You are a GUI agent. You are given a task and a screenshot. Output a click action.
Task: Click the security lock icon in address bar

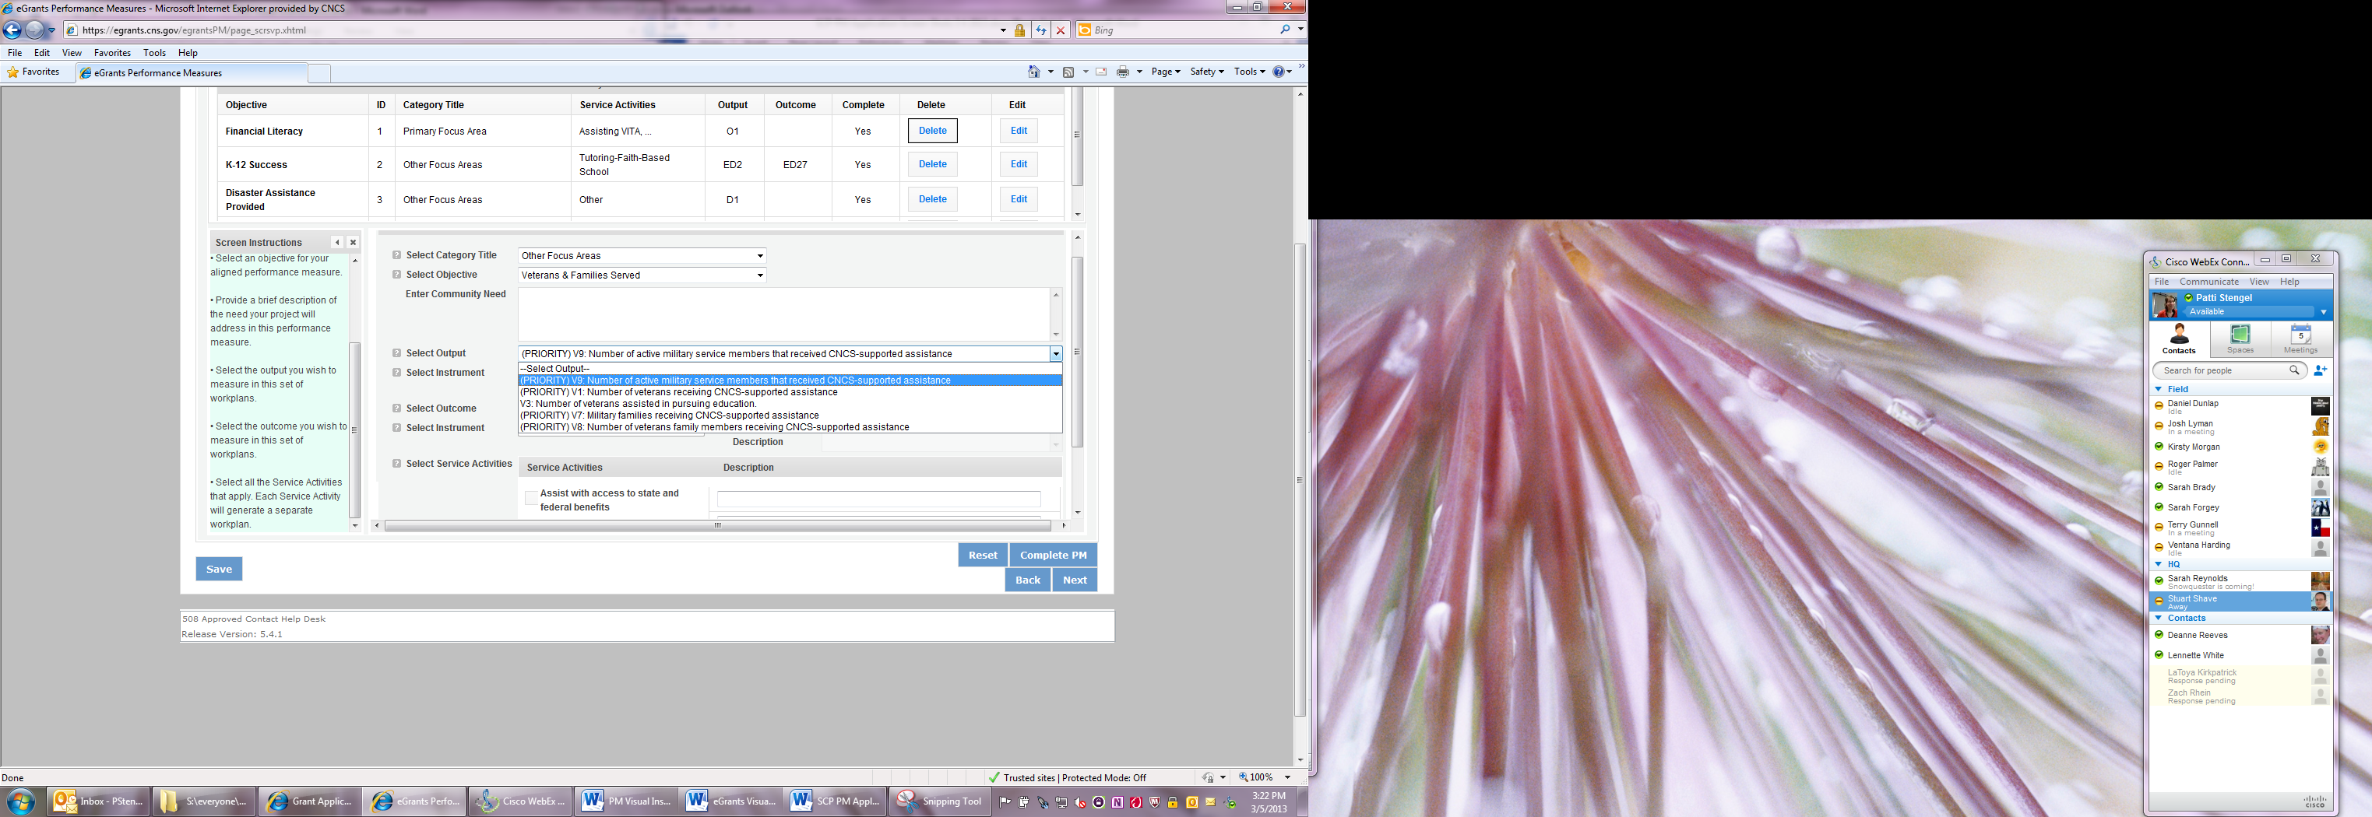pyautogui.click(x=1020, y=30)
